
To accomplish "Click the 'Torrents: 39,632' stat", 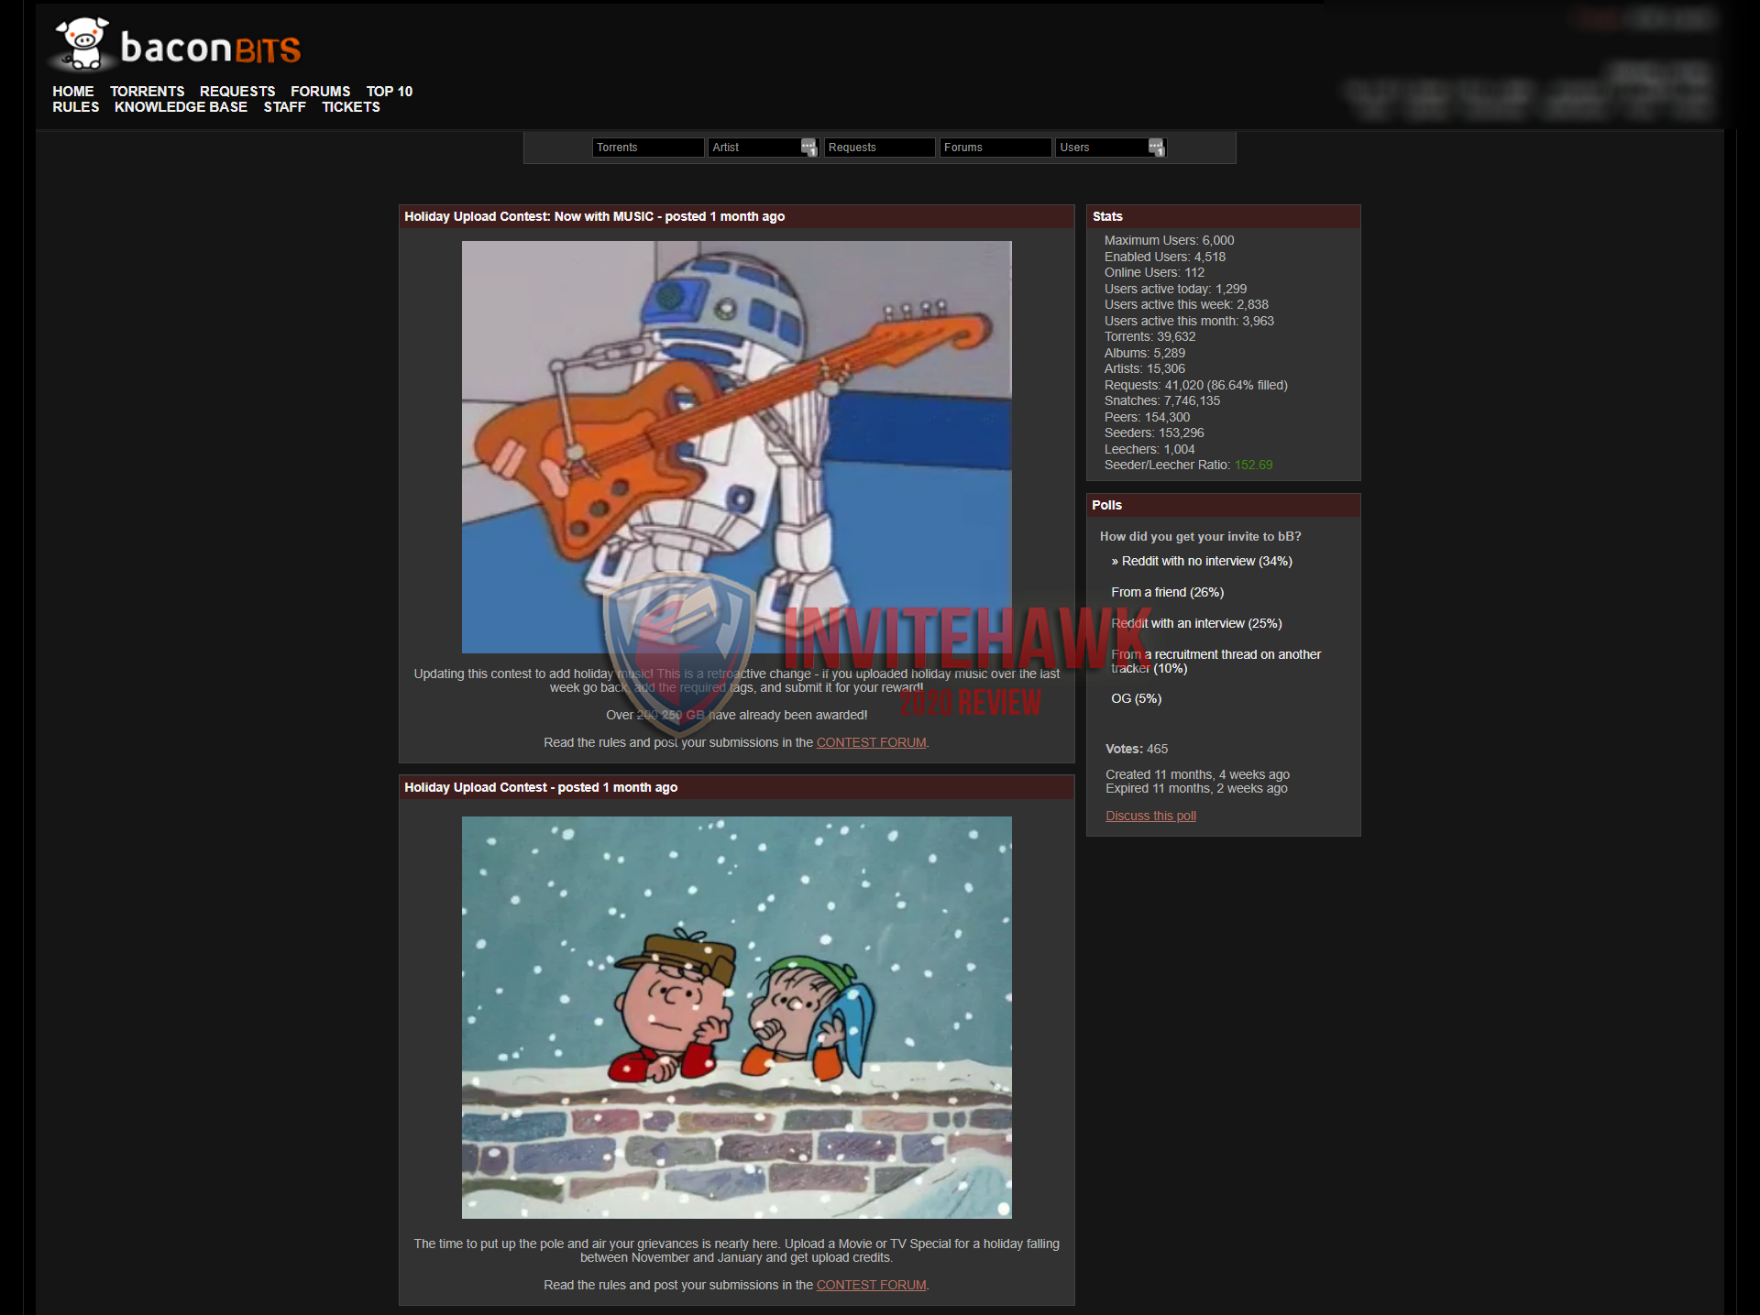I will tap(1149, 337).
